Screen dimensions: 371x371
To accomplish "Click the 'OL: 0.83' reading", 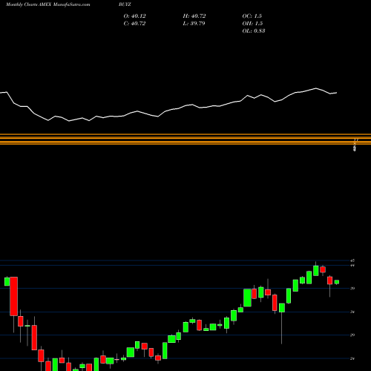I will click(x=254, y=31).
